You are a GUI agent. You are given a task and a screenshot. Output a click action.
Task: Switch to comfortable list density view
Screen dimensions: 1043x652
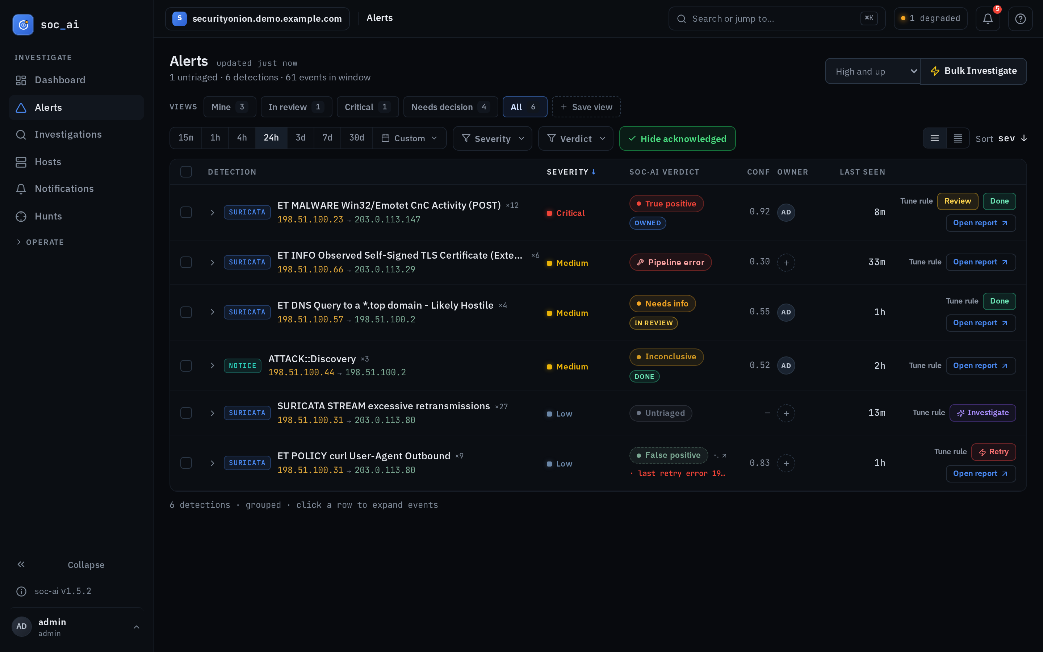click(934, 138)
